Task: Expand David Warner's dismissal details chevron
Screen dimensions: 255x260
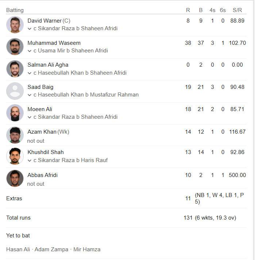Action: pos(30,29)
